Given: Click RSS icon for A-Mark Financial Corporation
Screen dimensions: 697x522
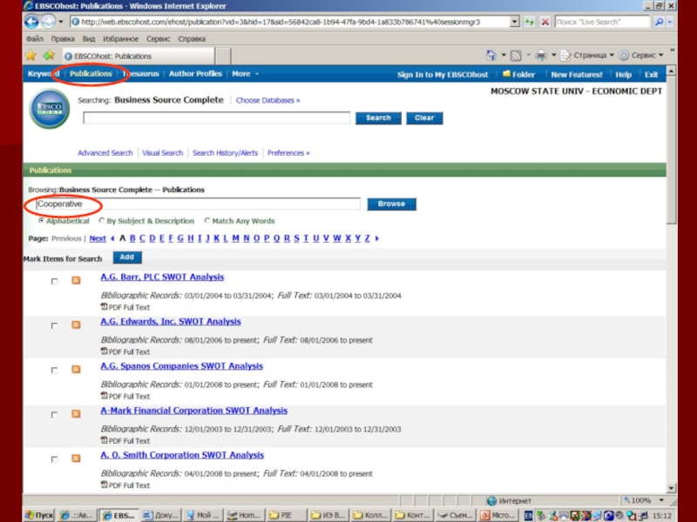Looking at the screenshot, I should [76, 413].
